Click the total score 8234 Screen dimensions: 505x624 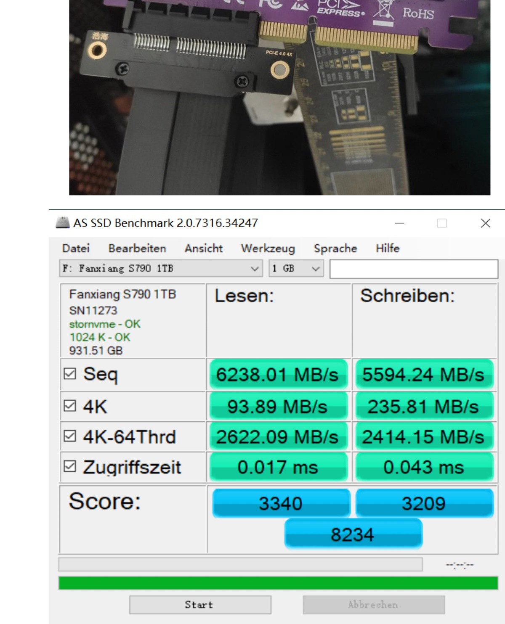tap(353, 534)
